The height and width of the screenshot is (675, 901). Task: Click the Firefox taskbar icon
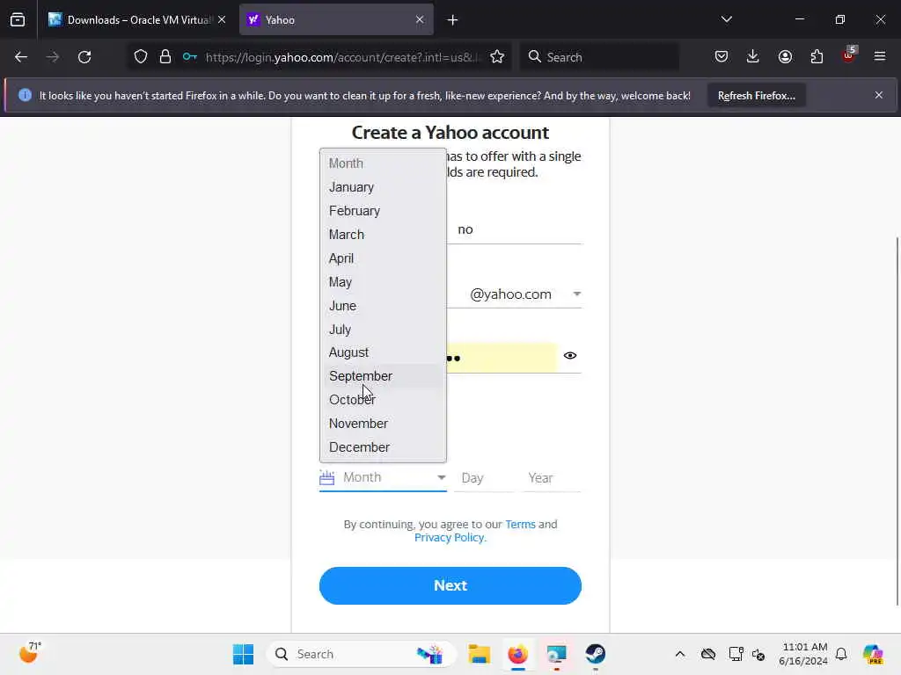tap(517, 654)
